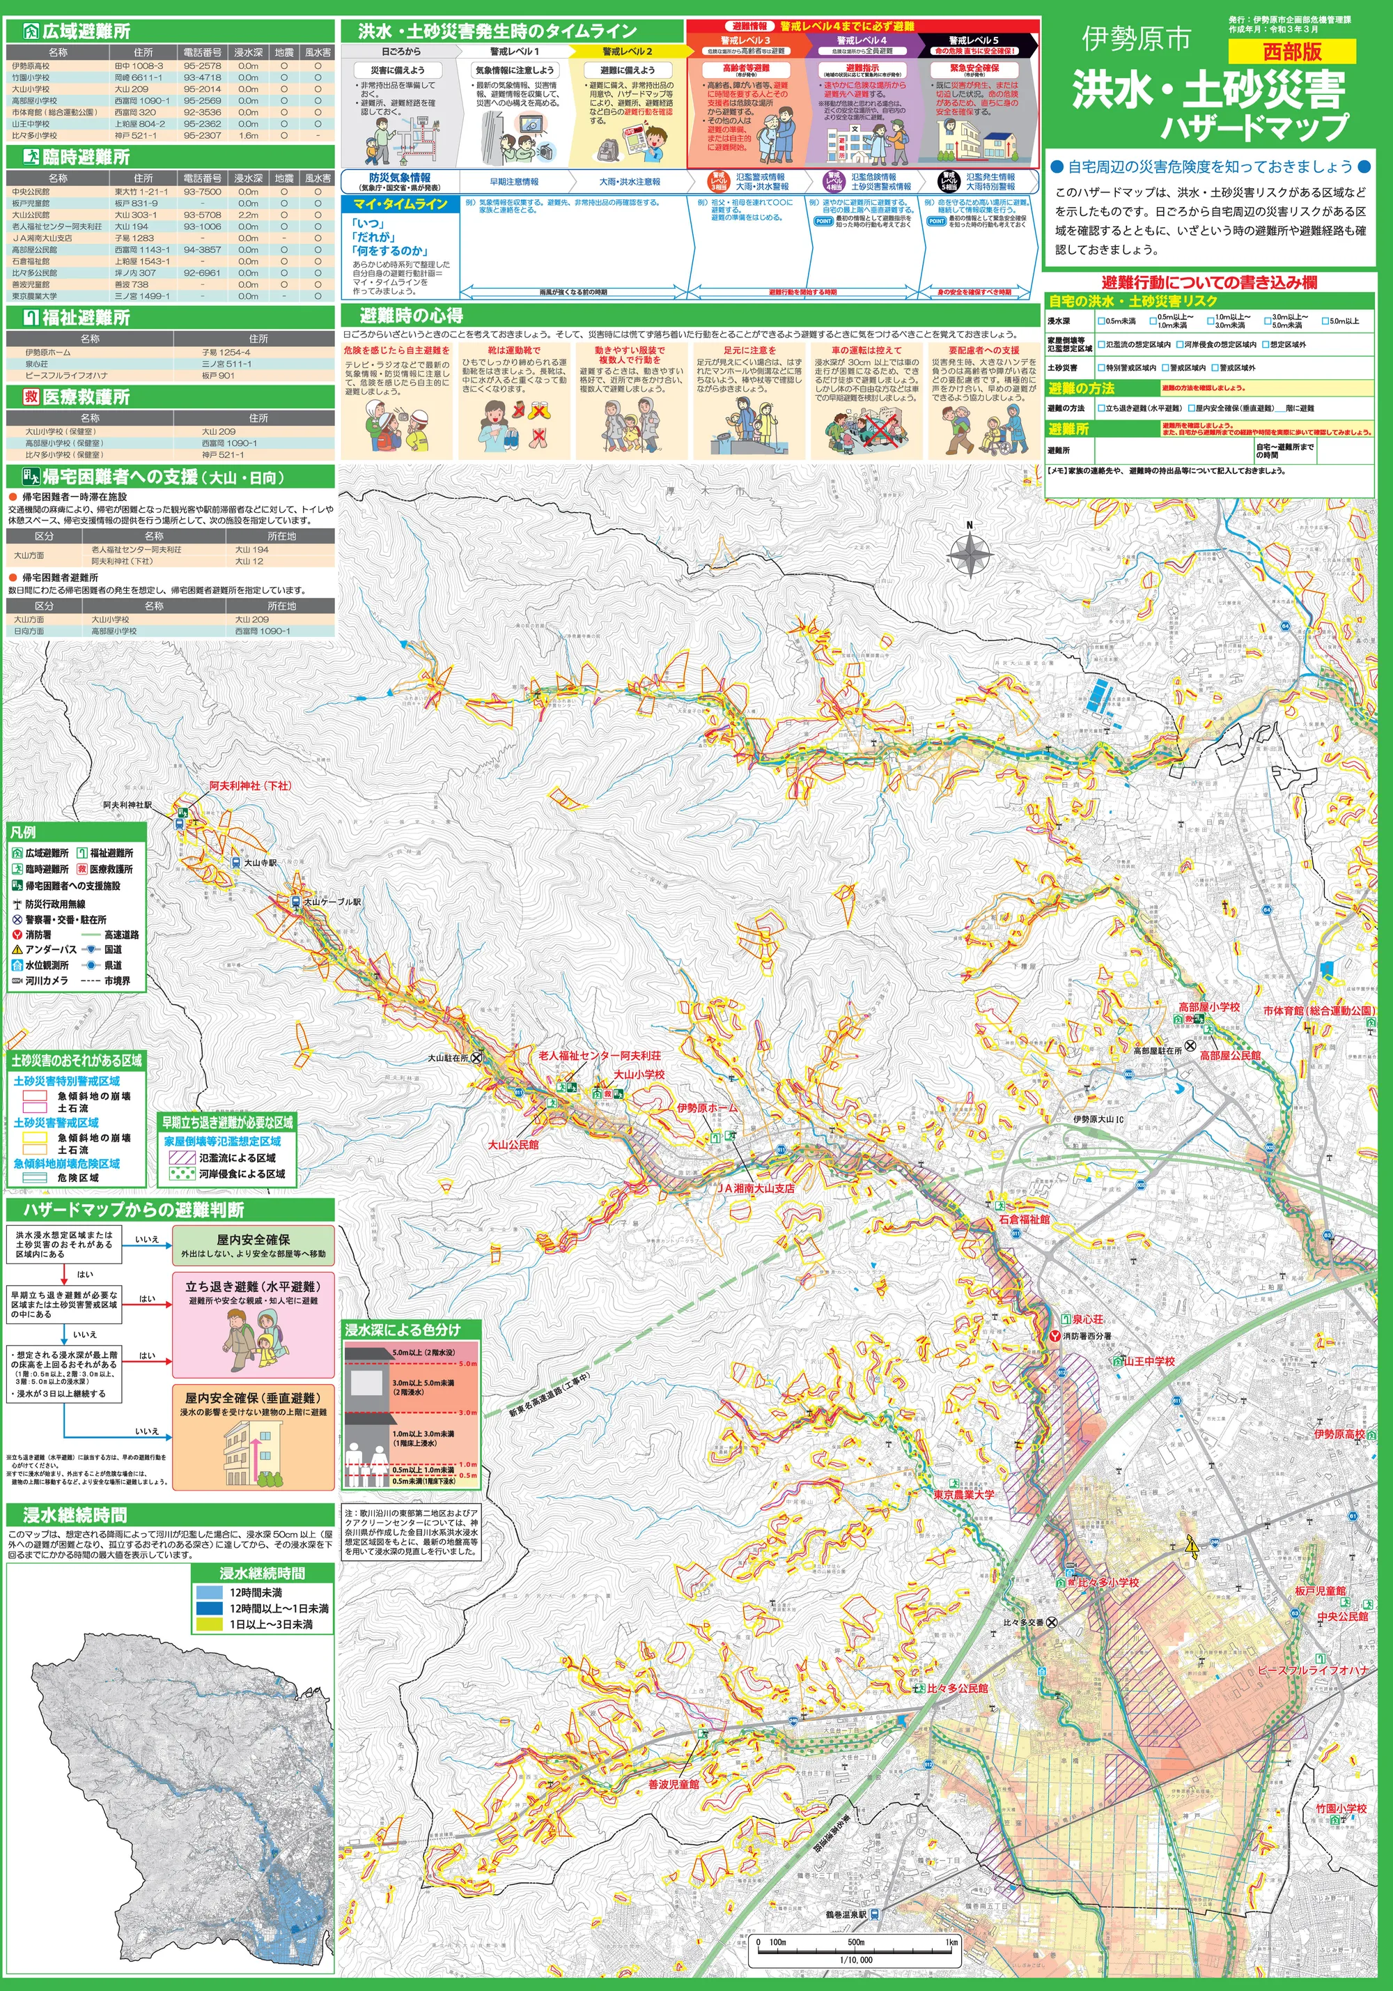Select the 帰宅困難者への支援施設 legend icon
Image resolution: width=1393 pixels, height=1991 pixels.
[x=17, y=886]
